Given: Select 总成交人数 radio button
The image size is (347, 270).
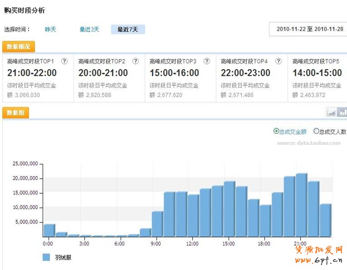Looking at the screenshot, I should click(316, 131).
